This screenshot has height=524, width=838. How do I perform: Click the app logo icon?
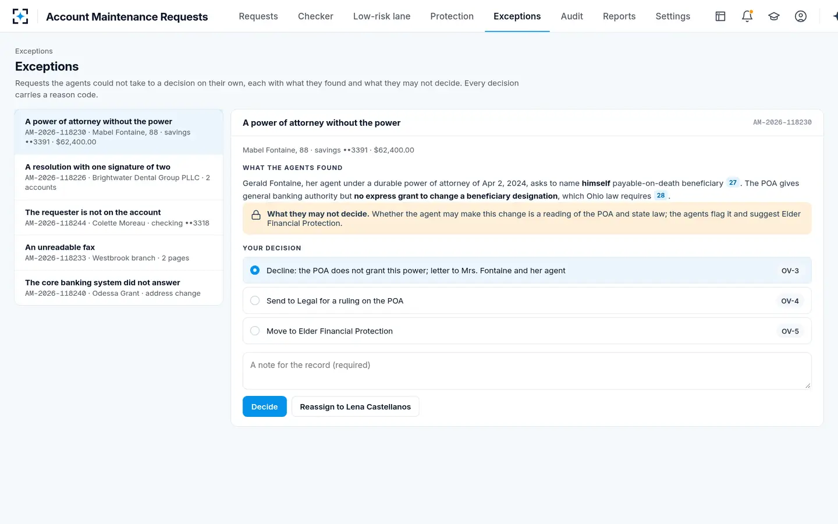coord(20,16)
